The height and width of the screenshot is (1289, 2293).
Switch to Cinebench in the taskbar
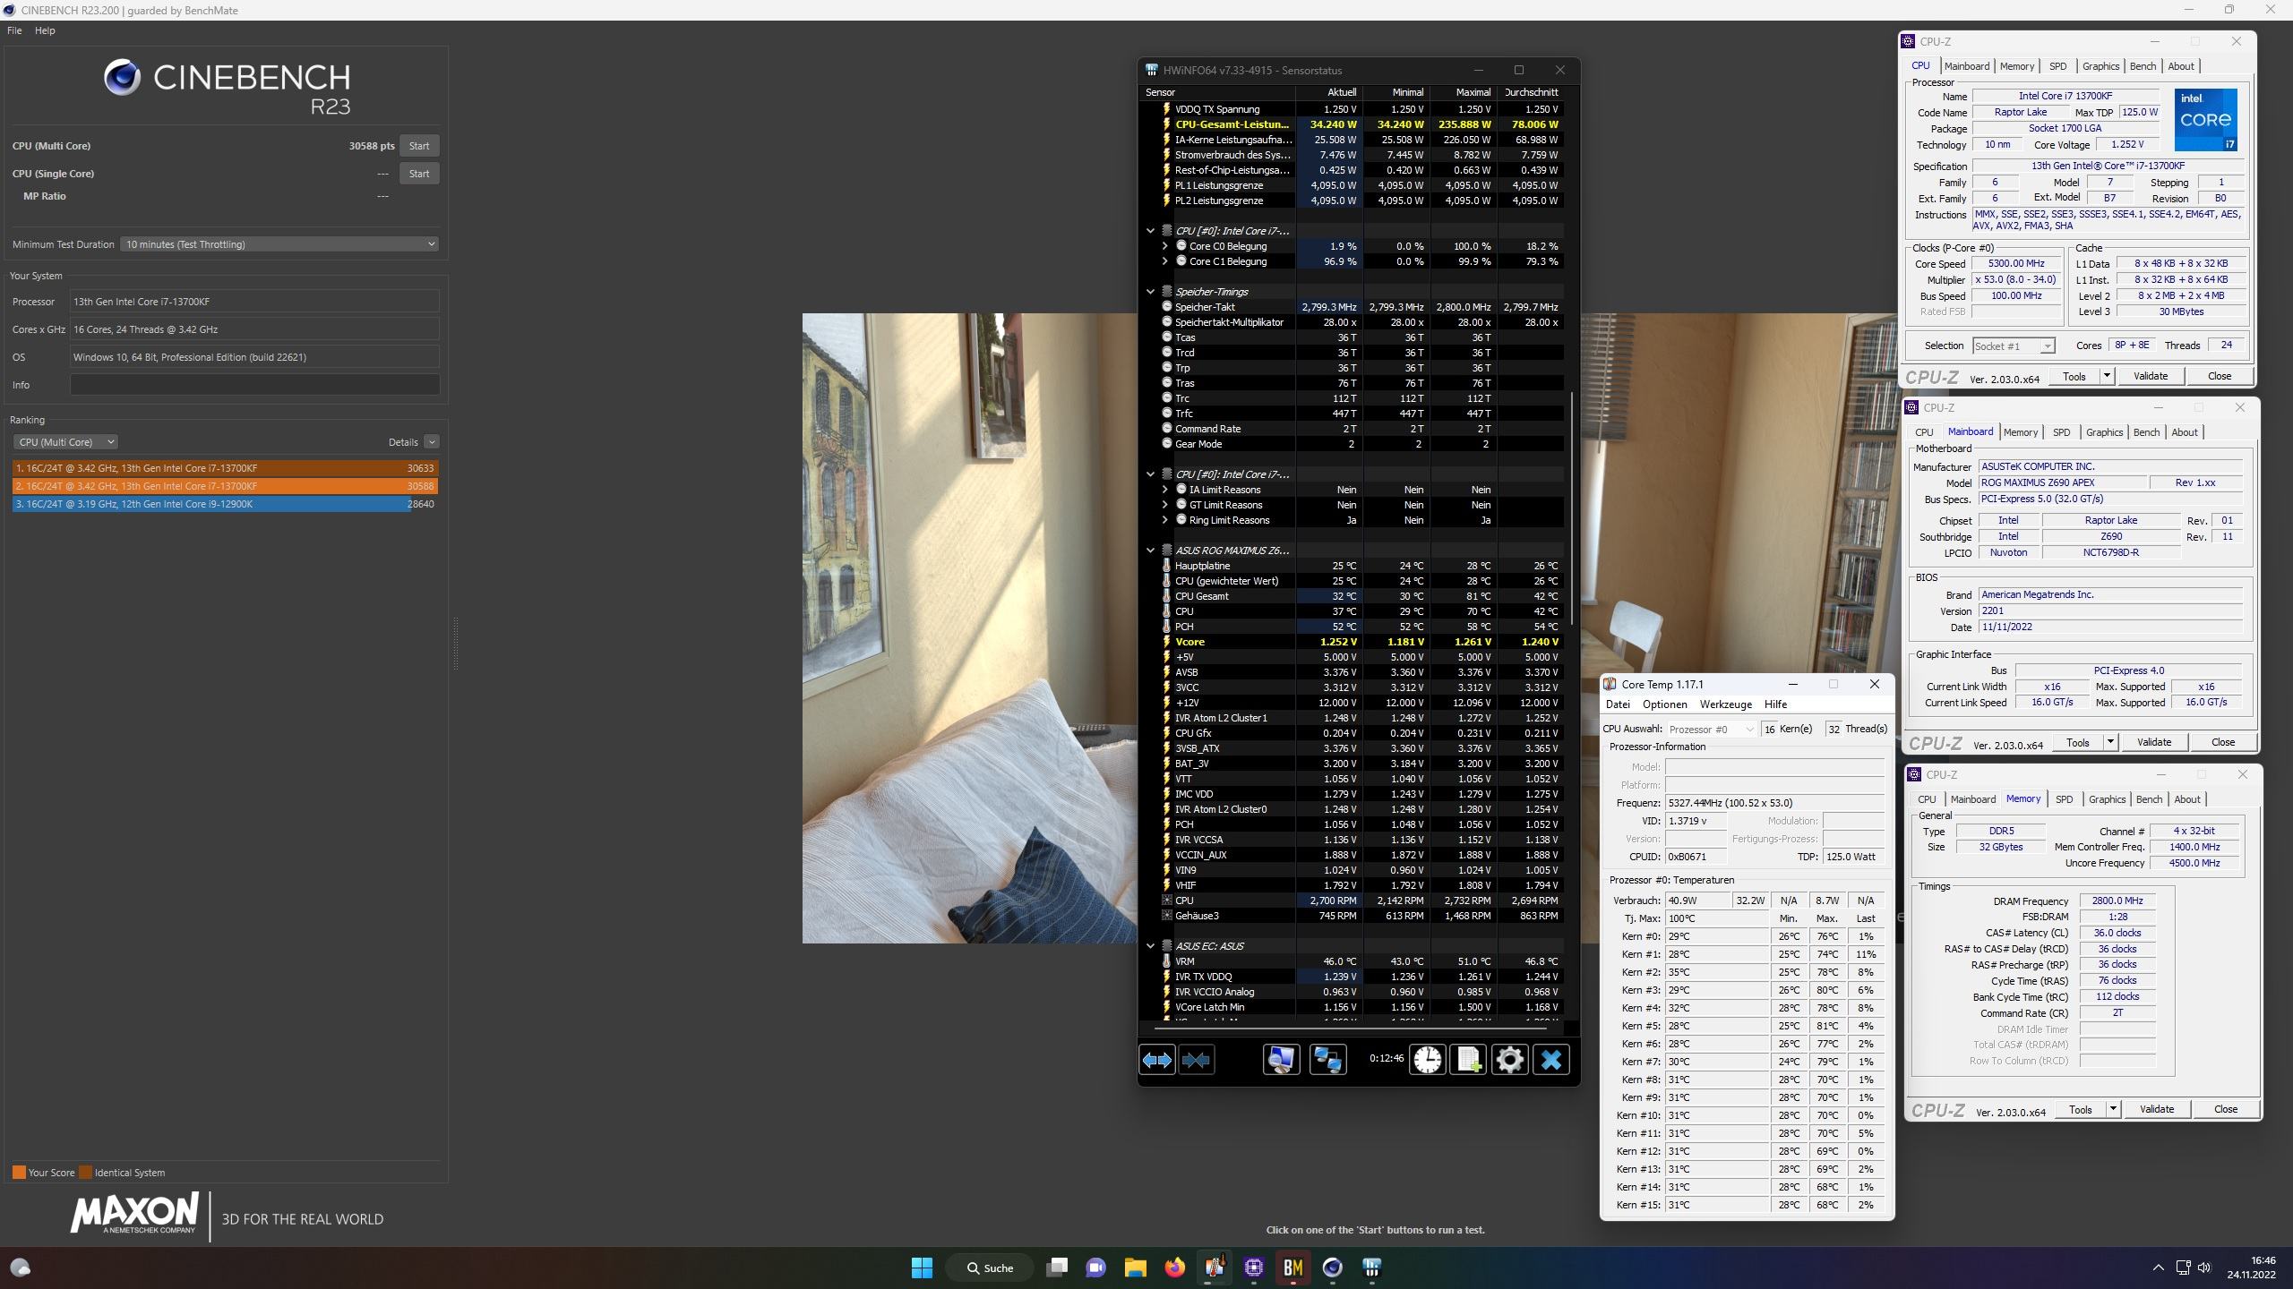point(1332,1268)
